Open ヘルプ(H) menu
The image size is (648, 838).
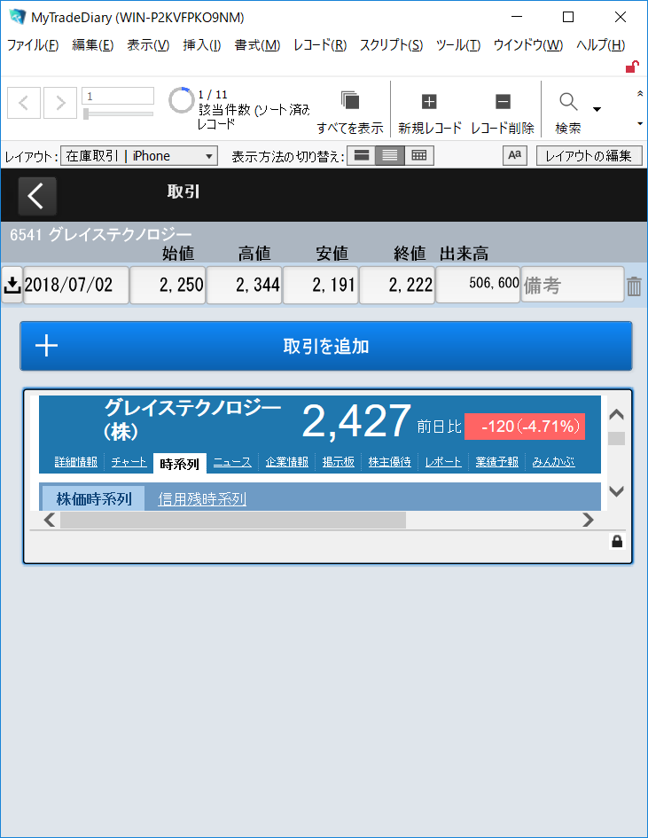click(601, 45)
